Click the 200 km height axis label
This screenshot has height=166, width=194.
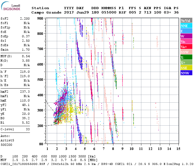coord(40,126)
